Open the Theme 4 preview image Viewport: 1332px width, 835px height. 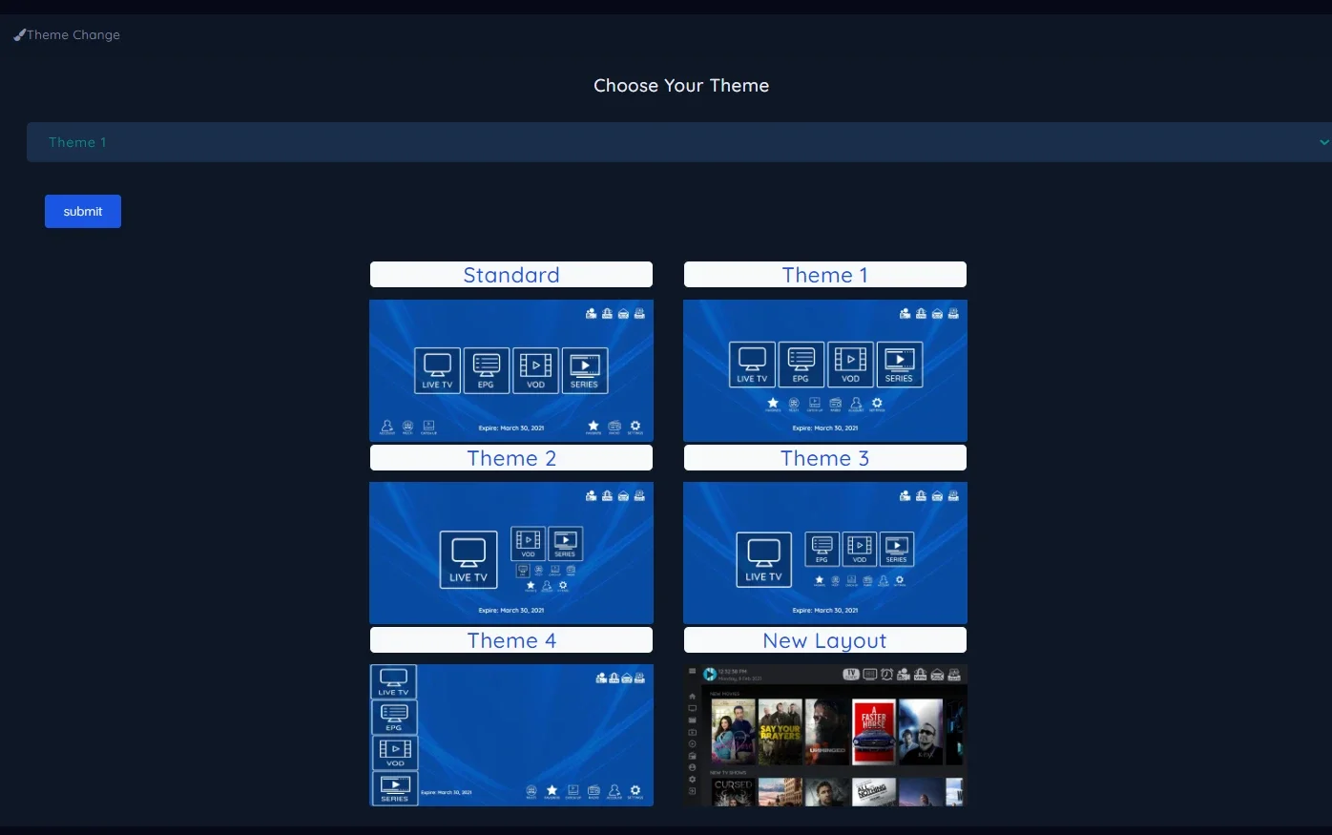(511, 735)
